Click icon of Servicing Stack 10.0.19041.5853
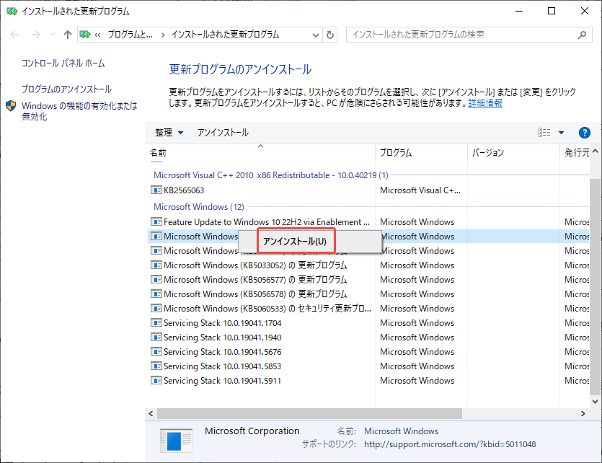The image size is (602, 463). (156, 366)
